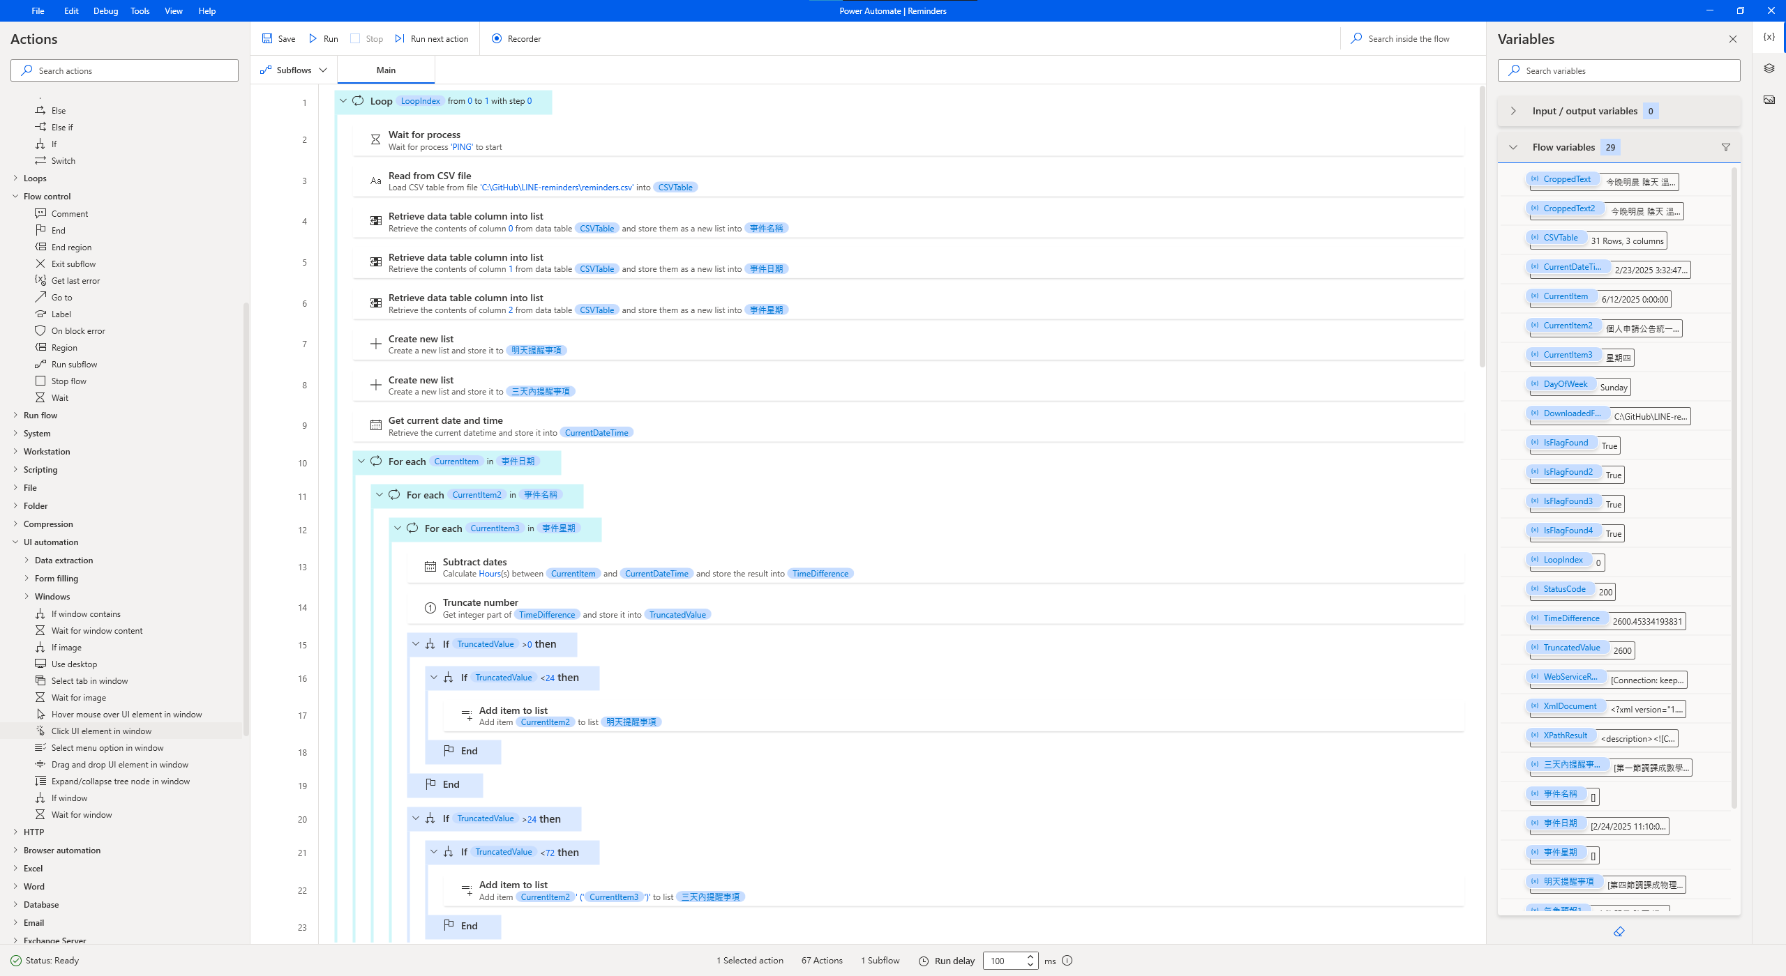Click the Run next action icon
The image size is (1786, 976).
click(x=400, y=38)
